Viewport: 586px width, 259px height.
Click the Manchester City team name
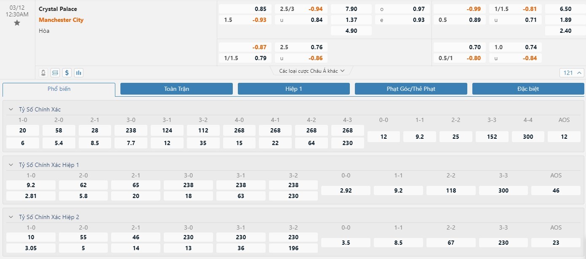tap(61, 20)
